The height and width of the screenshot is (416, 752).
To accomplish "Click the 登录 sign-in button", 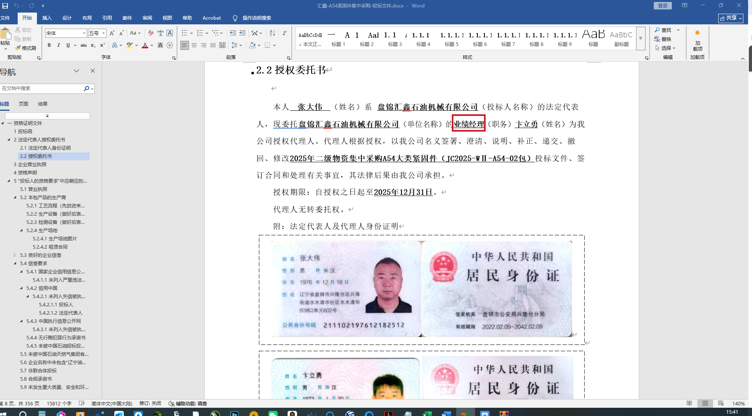I will click(663, 5).
